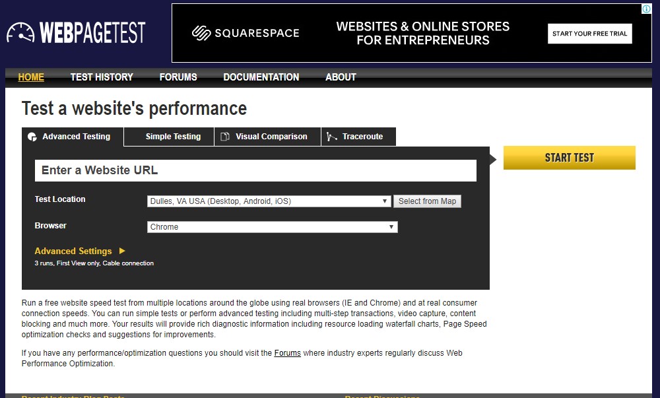Click the Visual Comparison tab icon
Screen dimensions: 660x398
pyautogui.click(x=225, y=137)
